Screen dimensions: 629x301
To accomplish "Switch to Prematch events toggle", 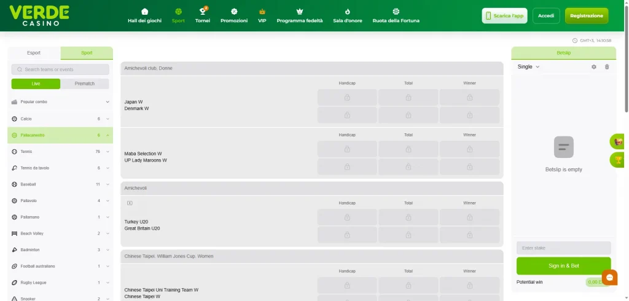I will [x=85, y=84].
